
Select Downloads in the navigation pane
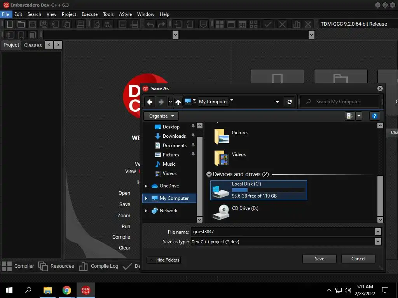point(174,136)
